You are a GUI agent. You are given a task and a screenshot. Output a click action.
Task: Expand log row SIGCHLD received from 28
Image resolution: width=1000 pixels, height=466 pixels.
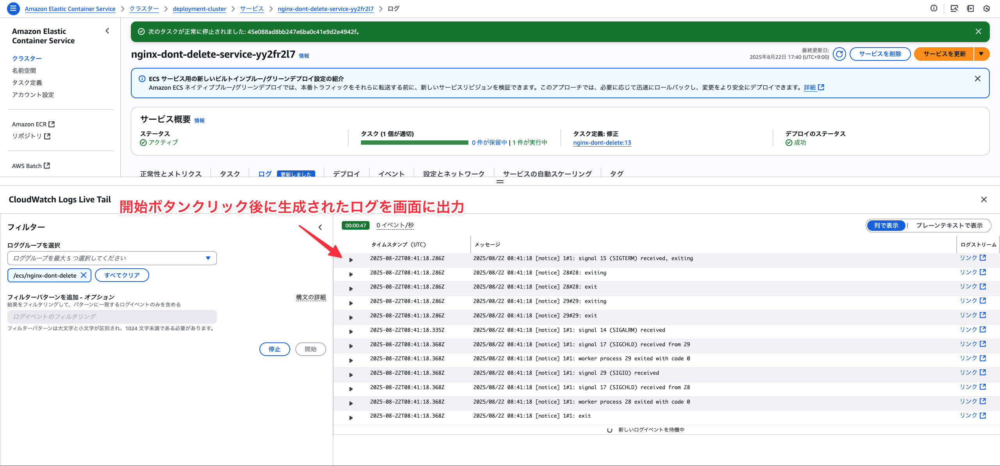(351, 389)
